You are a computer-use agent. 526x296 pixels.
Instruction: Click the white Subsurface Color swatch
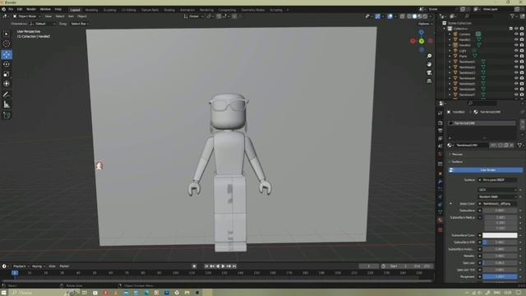500,235
